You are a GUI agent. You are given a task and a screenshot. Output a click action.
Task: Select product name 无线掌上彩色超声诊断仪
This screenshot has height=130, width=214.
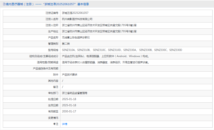(76, 38)
